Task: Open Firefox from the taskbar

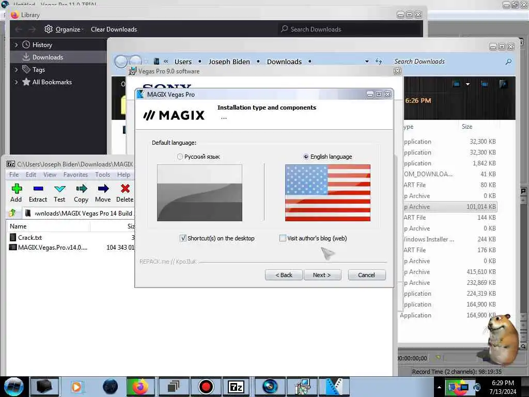Action: (141, 387)
